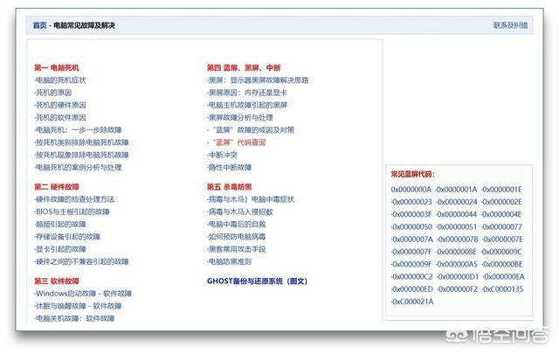This screenshot has height=354, width=559.
Task: Select blue screen code 0x0000007B
Action: click(x=458, y=239)
